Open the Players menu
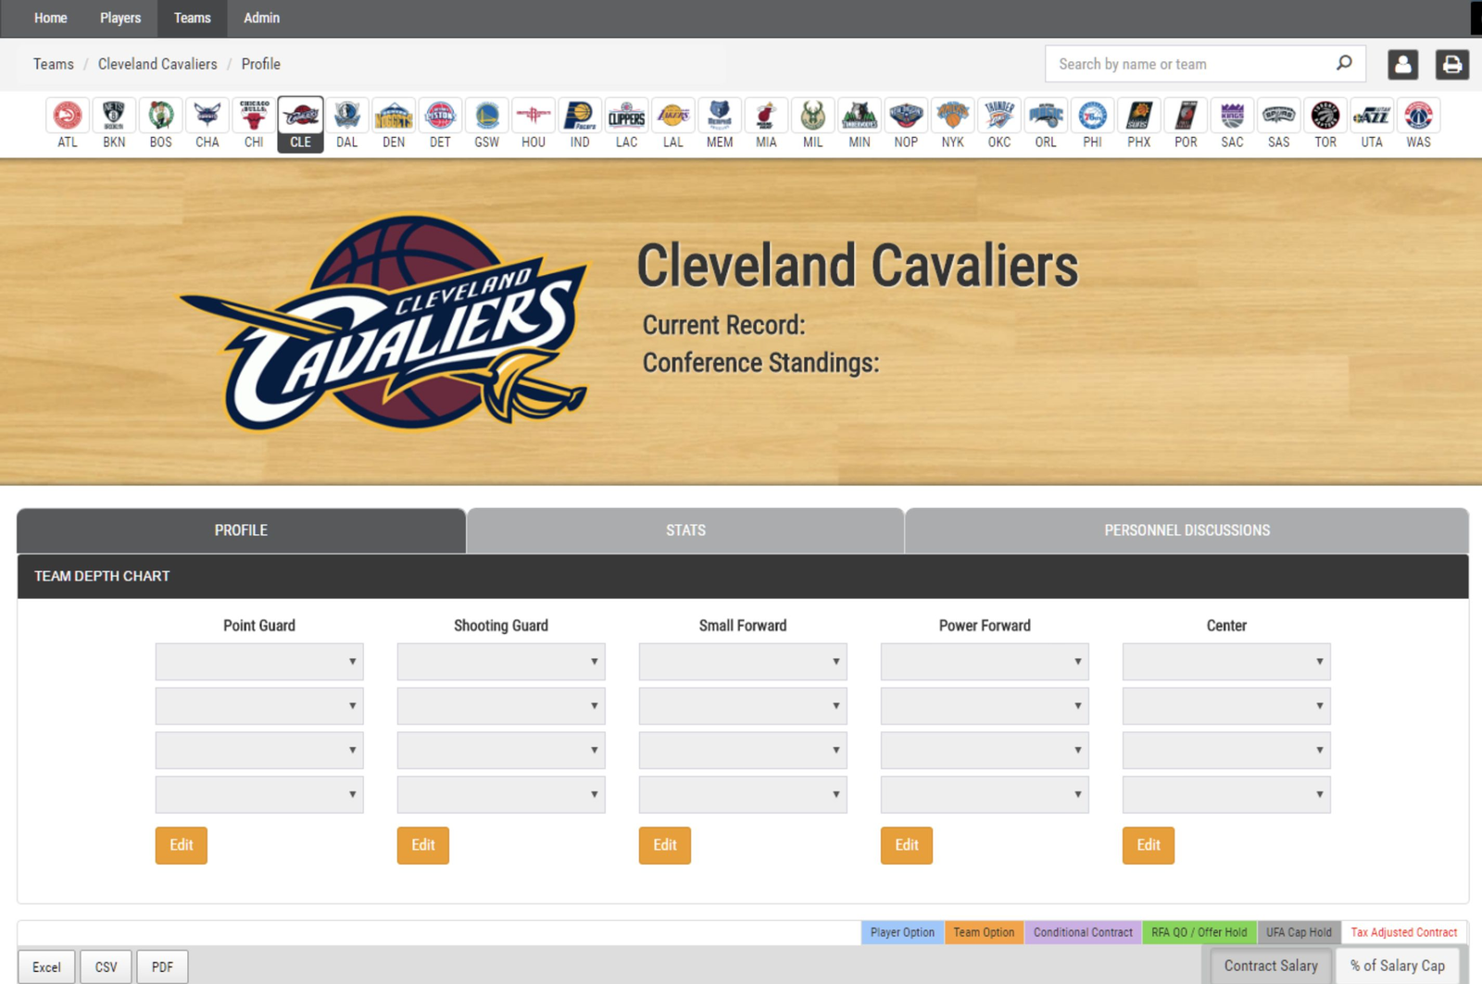This screenshot has width=1482, height=984. [x=120, y=19]
